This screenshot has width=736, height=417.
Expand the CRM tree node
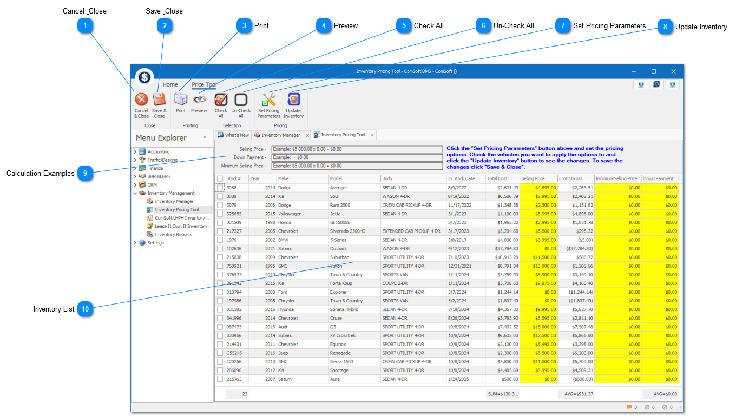click(135, 185)
